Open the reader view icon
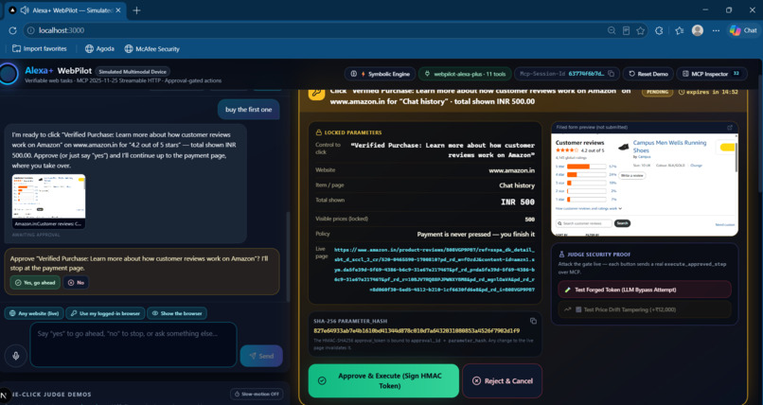Viewport: 763px width, 405px height. tap(627, 30)
